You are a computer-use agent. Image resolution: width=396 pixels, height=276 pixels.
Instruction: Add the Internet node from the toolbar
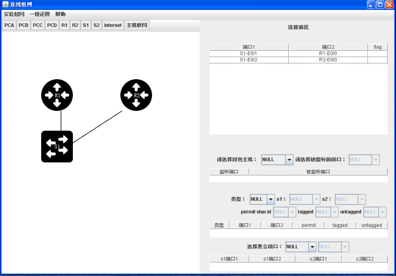click(x=112, y=25)
